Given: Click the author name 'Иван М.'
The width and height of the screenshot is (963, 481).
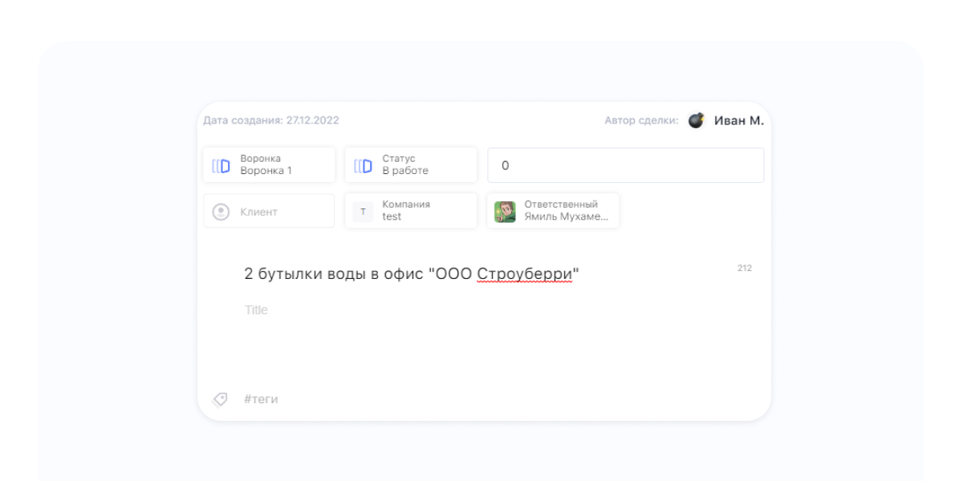Looking at the screenshot, I should click(738, 121).
